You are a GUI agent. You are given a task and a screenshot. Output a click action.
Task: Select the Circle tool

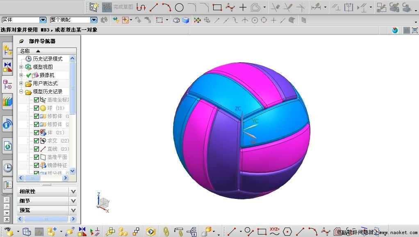tap(179, 7)
